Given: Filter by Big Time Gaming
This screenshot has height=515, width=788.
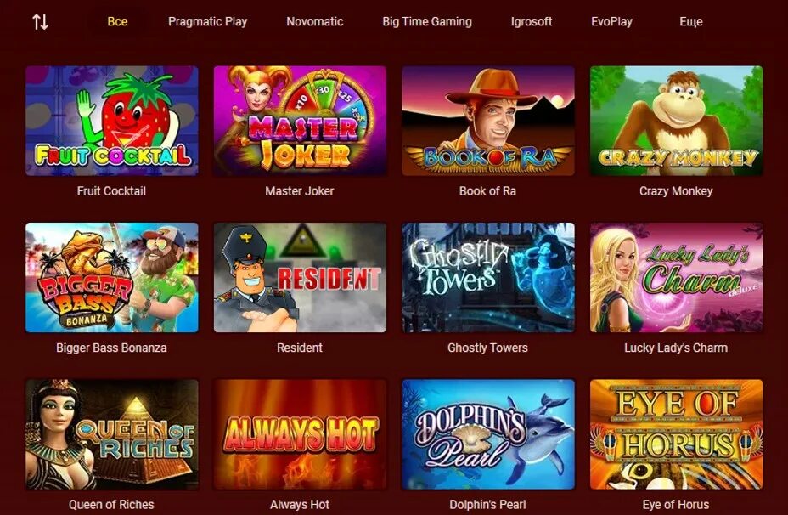Looking at the screenshot, I should point(427,21).
